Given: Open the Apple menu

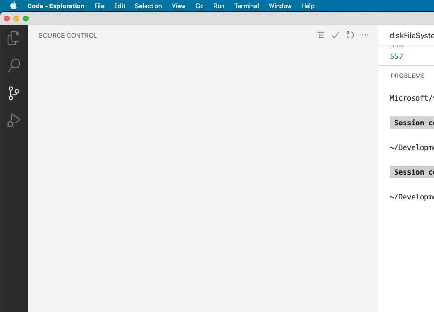Looking at the screenshot, I should (x=13, y=6).
